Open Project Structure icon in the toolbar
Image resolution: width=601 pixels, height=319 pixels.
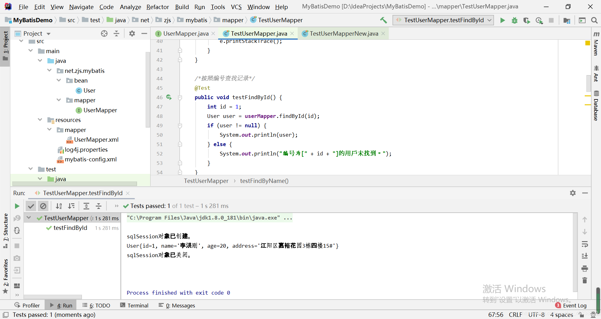[567, 20]
